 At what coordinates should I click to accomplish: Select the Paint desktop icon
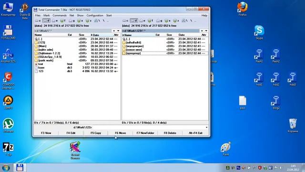(x=225, y=149)
